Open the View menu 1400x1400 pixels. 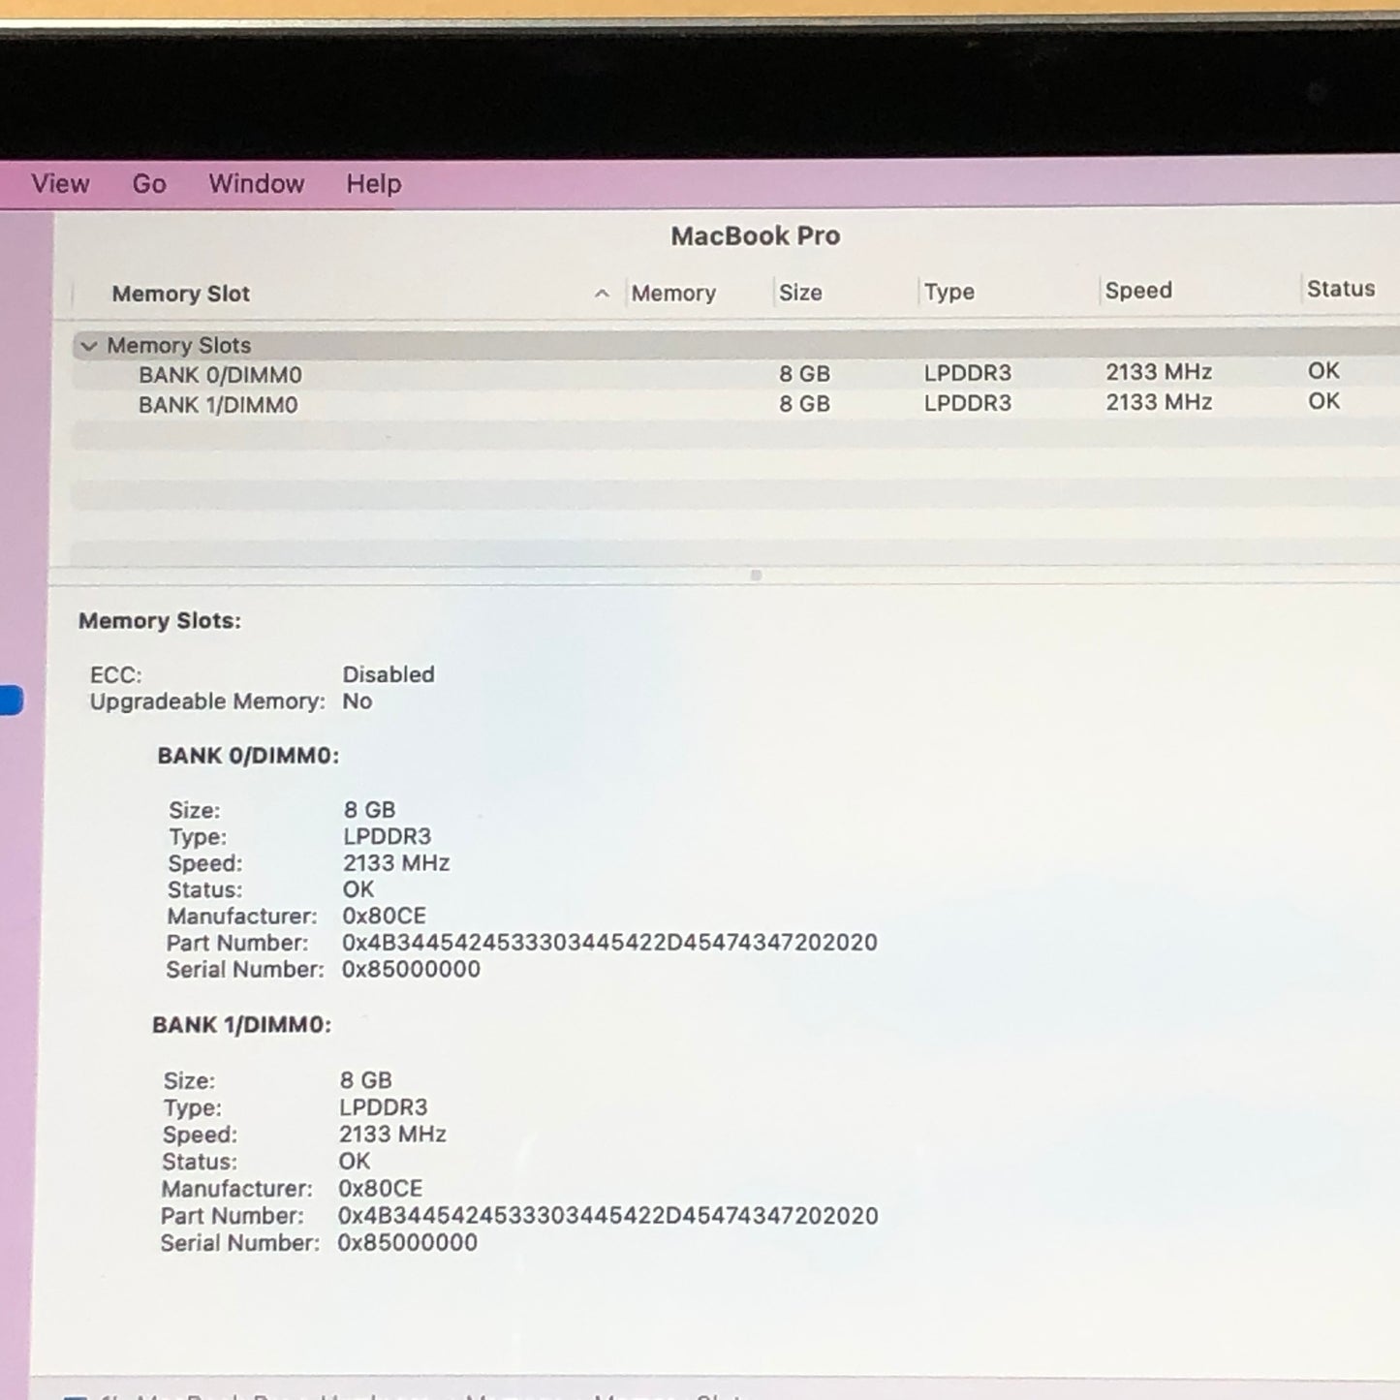tap(60, 183)
